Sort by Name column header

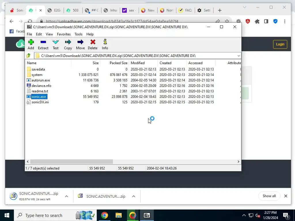click(48, 63)
